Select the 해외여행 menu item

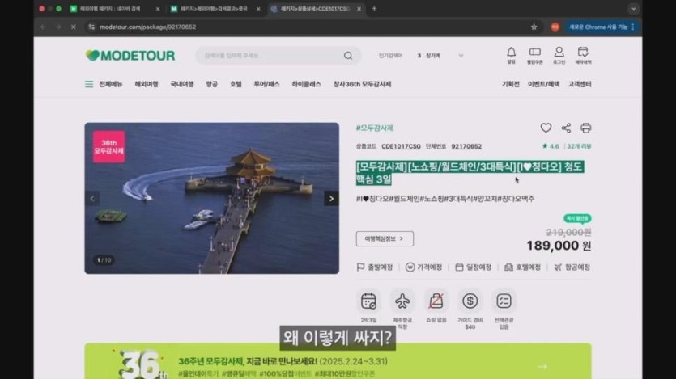[146, 84]
